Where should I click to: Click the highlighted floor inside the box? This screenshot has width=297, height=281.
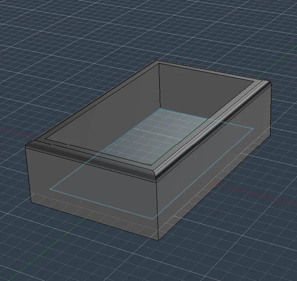pos(151,136)
